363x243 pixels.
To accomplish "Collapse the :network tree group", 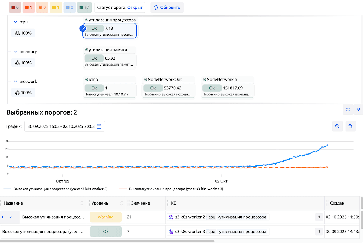I will point(15,82).
